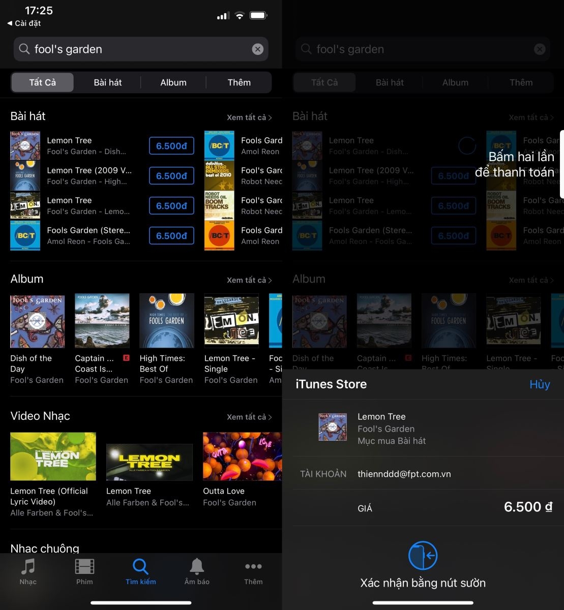Tap the side button confirmation icon
Viewport: 564px width, 610px height.
point(423,556)
